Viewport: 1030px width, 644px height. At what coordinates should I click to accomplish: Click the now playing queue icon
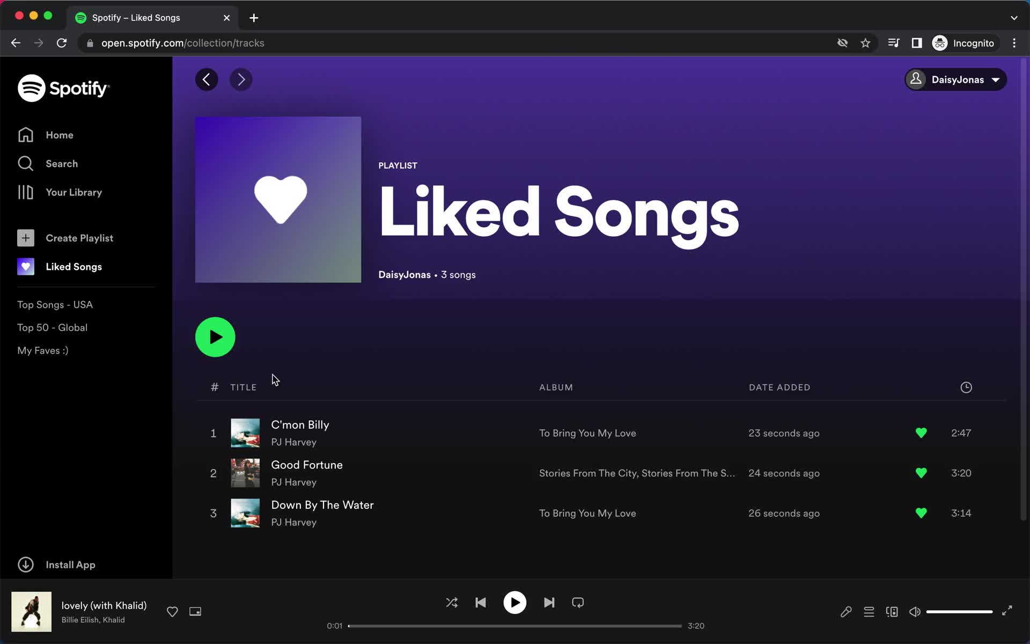click(869, 611)
